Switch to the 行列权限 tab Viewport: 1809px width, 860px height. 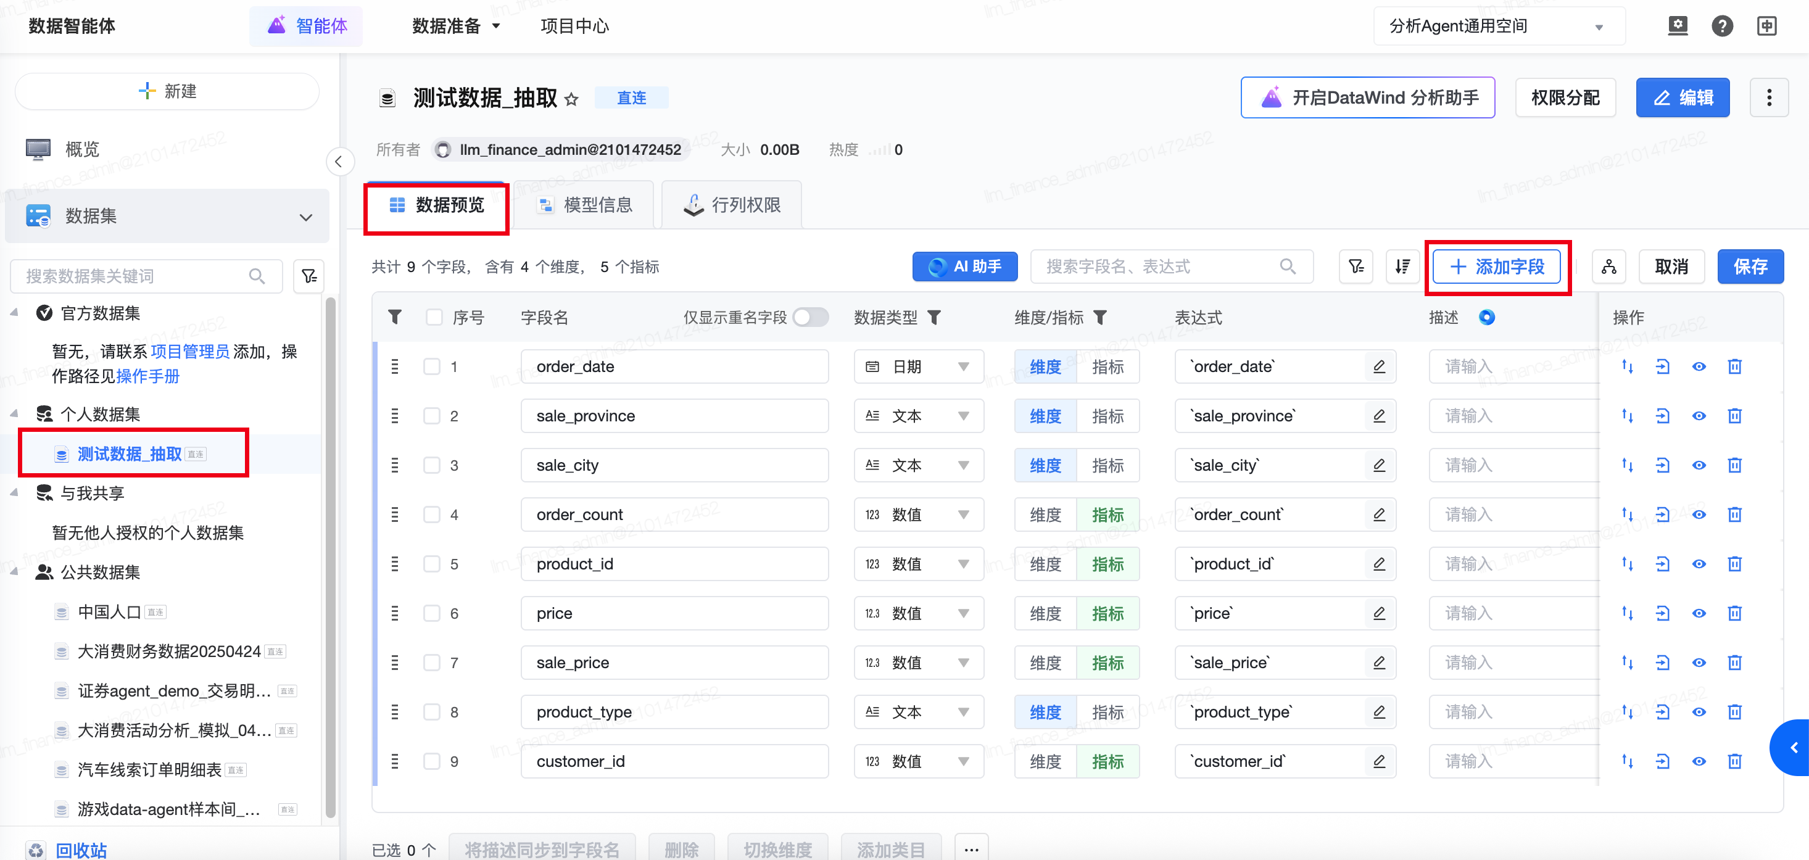[732, 205]
